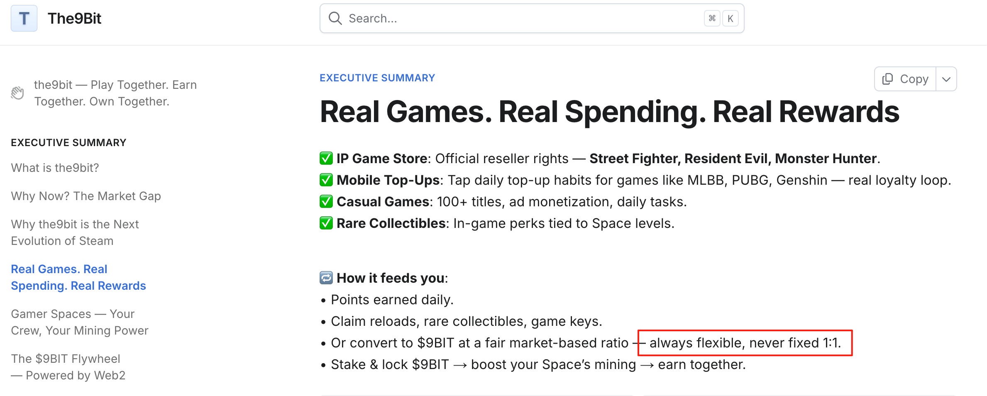This screenshot has height=396, width=987.
Task: Click the search magnifier icon
Action: pos(335,18)
